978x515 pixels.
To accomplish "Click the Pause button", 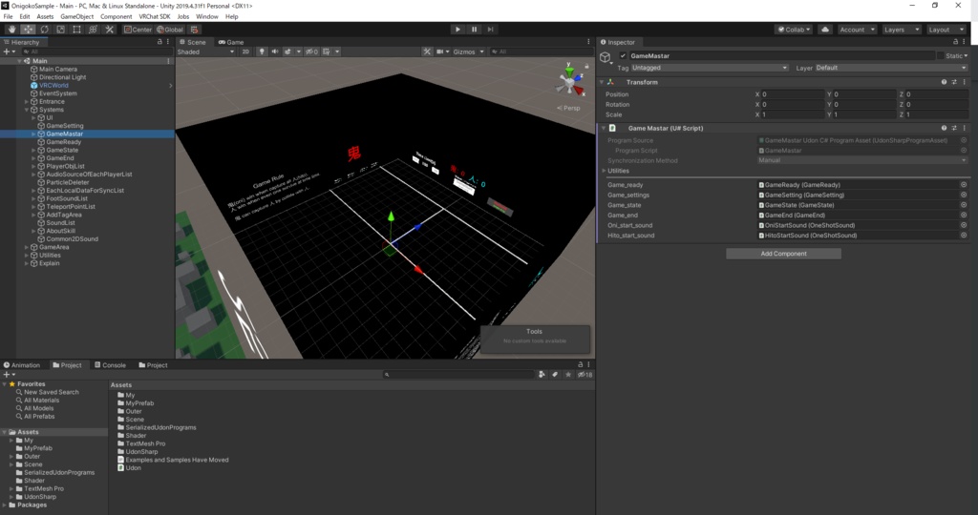I will pos(474,30).
